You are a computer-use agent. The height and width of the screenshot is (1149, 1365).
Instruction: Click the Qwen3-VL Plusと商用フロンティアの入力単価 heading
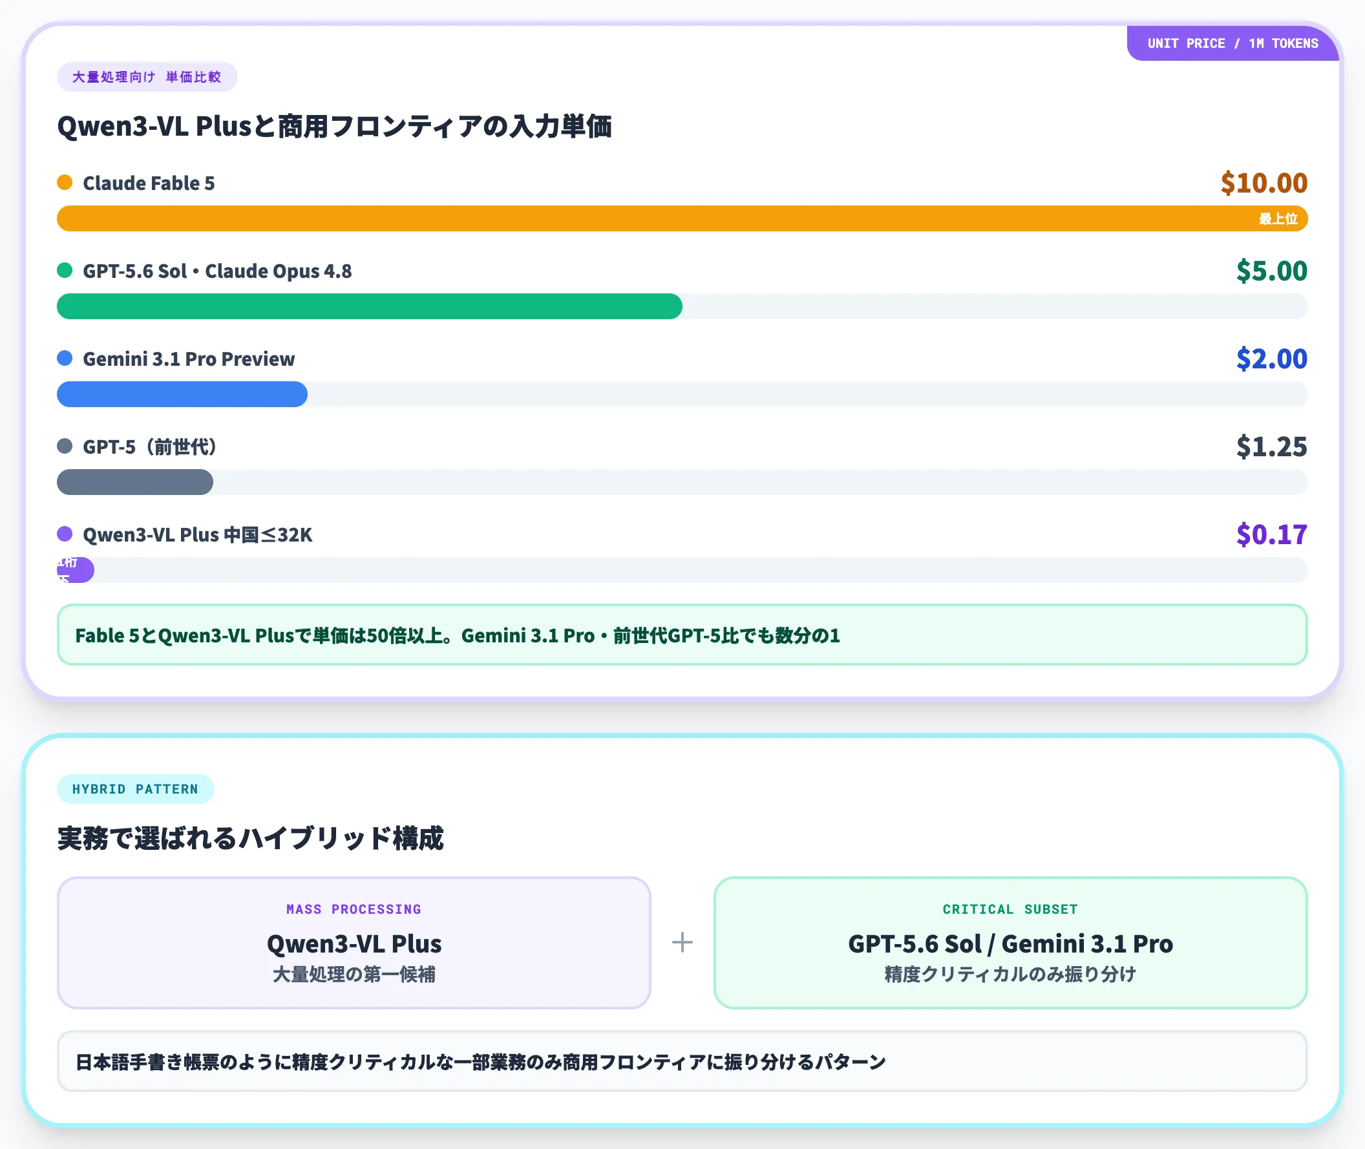[334, 126]
